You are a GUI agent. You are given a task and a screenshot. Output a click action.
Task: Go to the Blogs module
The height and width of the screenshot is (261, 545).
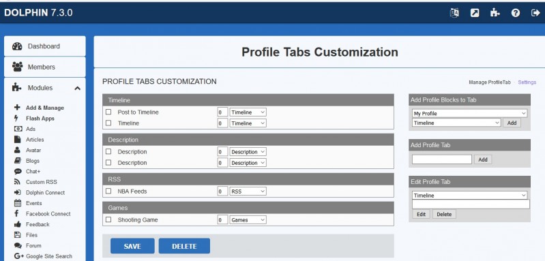pyautogui.click(x=33, y=161)
